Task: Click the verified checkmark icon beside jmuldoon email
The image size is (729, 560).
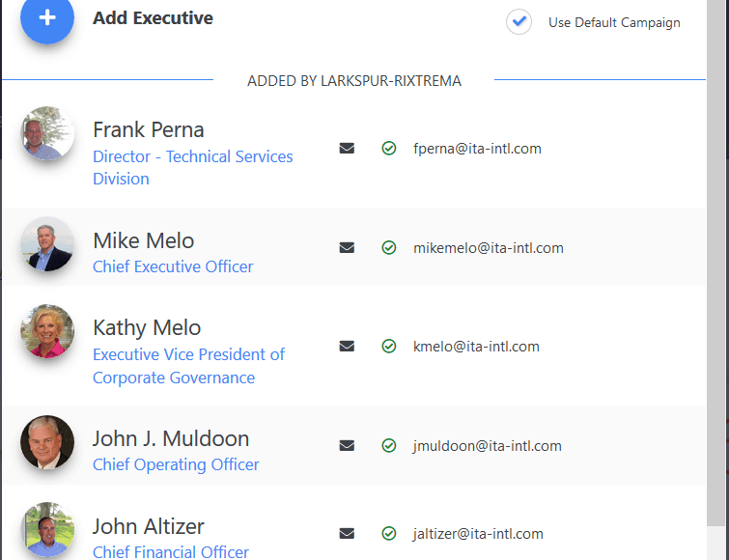Action: click(389, 446)
